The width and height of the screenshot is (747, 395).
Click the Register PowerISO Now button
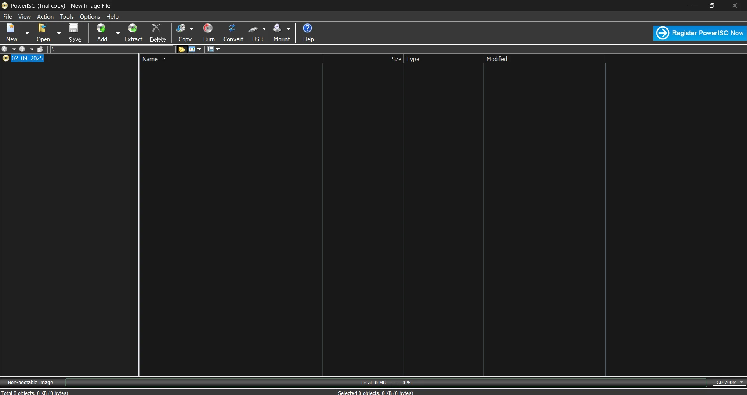tap(700, 33)
